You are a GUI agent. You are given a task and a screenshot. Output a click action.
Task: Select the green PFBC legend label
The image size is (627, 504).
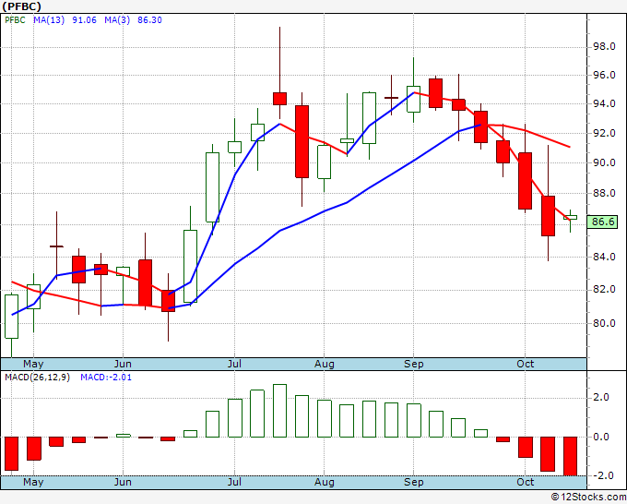[x=15, y=20]
